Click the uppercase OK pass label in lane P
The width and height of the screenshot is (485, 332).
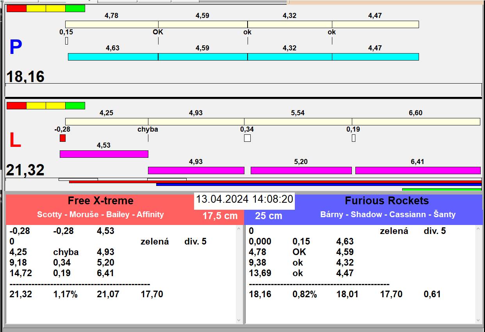158,32
